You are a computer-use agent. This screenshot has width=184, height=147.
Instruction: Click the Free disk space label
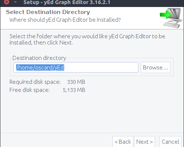pos(29,90)
